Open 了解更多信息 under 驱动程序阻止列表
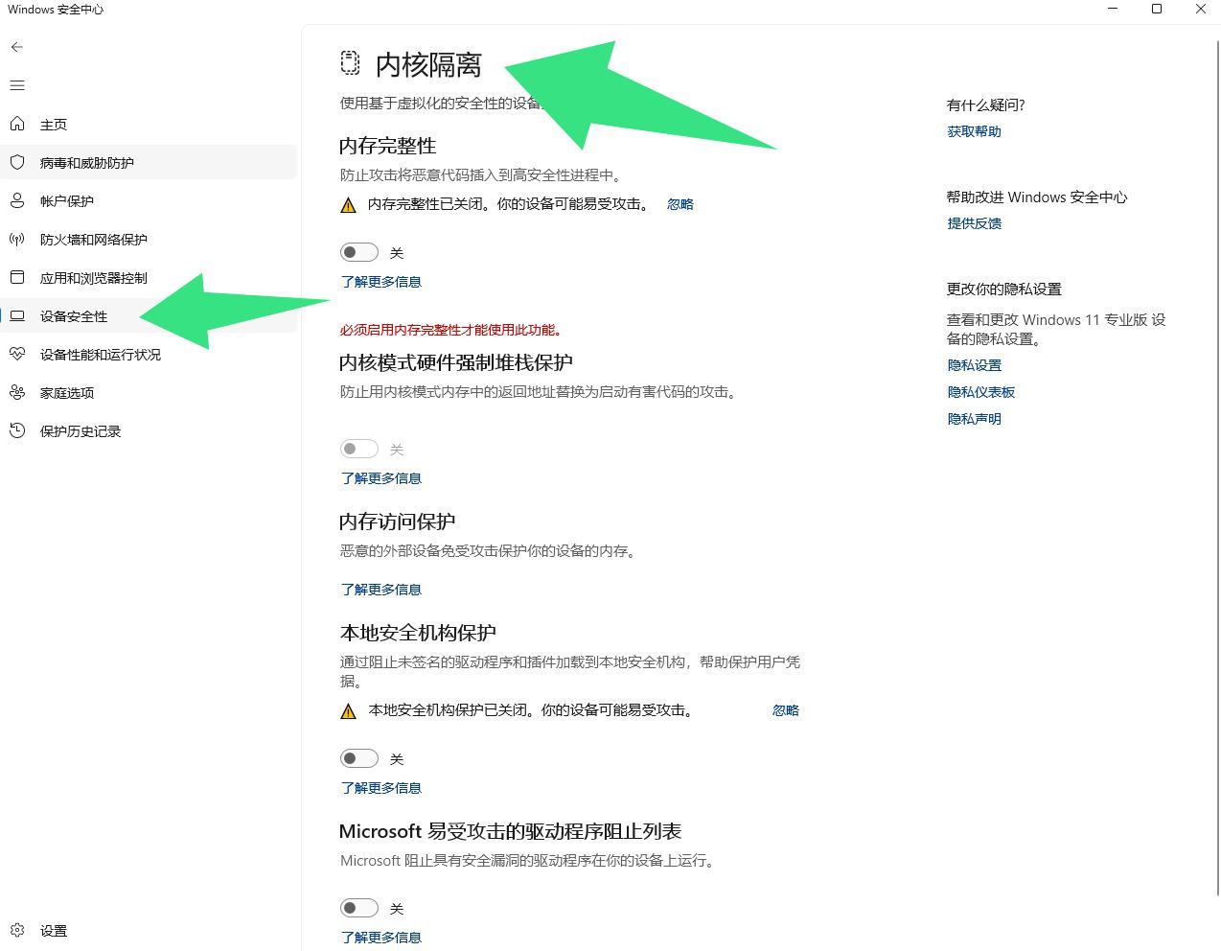Viewport: 1221px width, 951px height. point(381,938)
